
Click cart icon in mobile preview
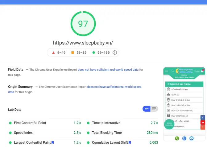pyautogui.click(x=202, y=71)
